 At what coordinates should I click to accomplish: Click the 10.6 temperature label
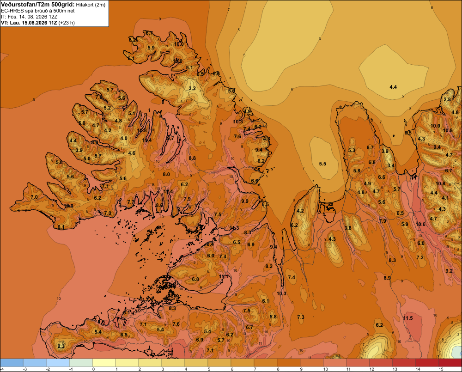[420, 224]
